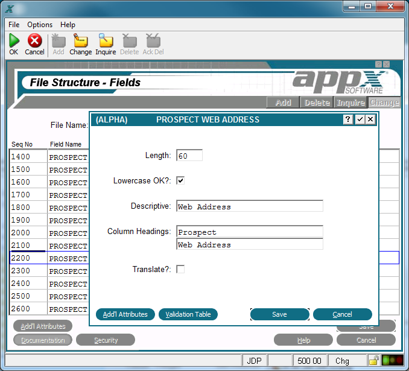The width and height of the screenshot is (409, 371).
Task: Click the green OK arrow icon
Action: click(14, 40)
